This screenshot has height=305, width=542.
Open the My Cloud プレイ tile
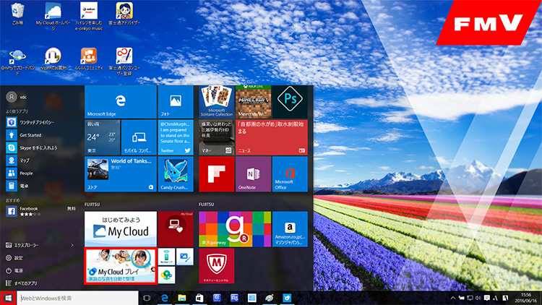[x=121, y=266]
